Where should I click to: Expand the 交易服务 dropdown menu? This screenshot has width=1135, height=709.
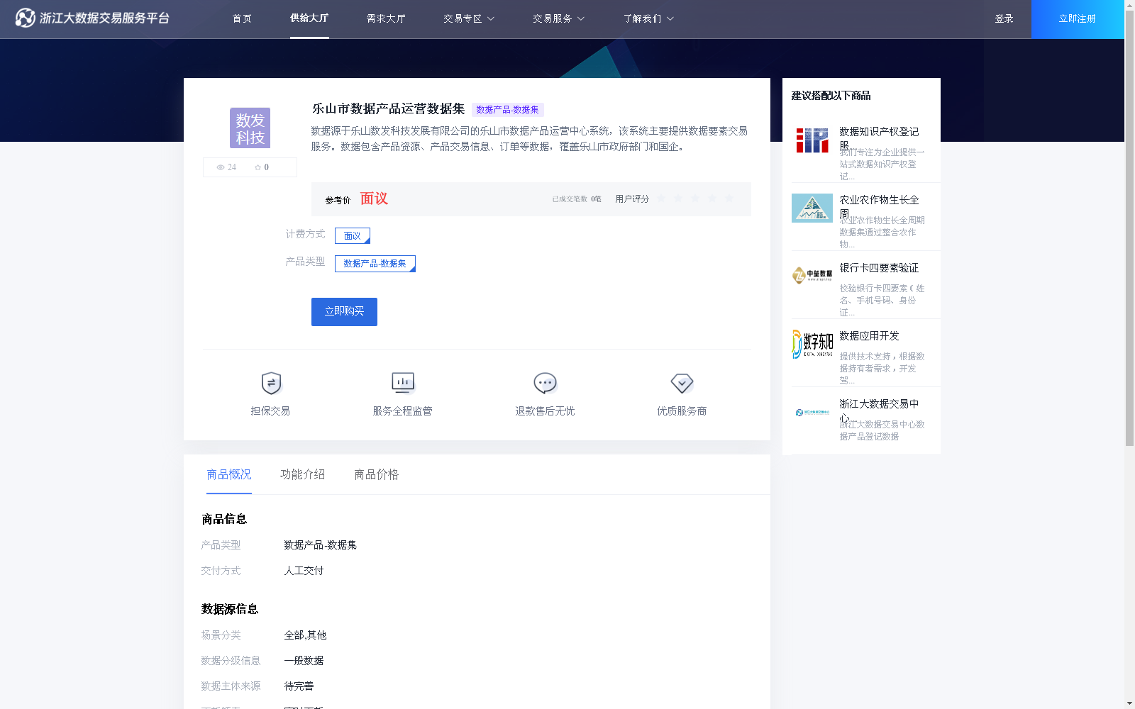click(x=558, y=18)
